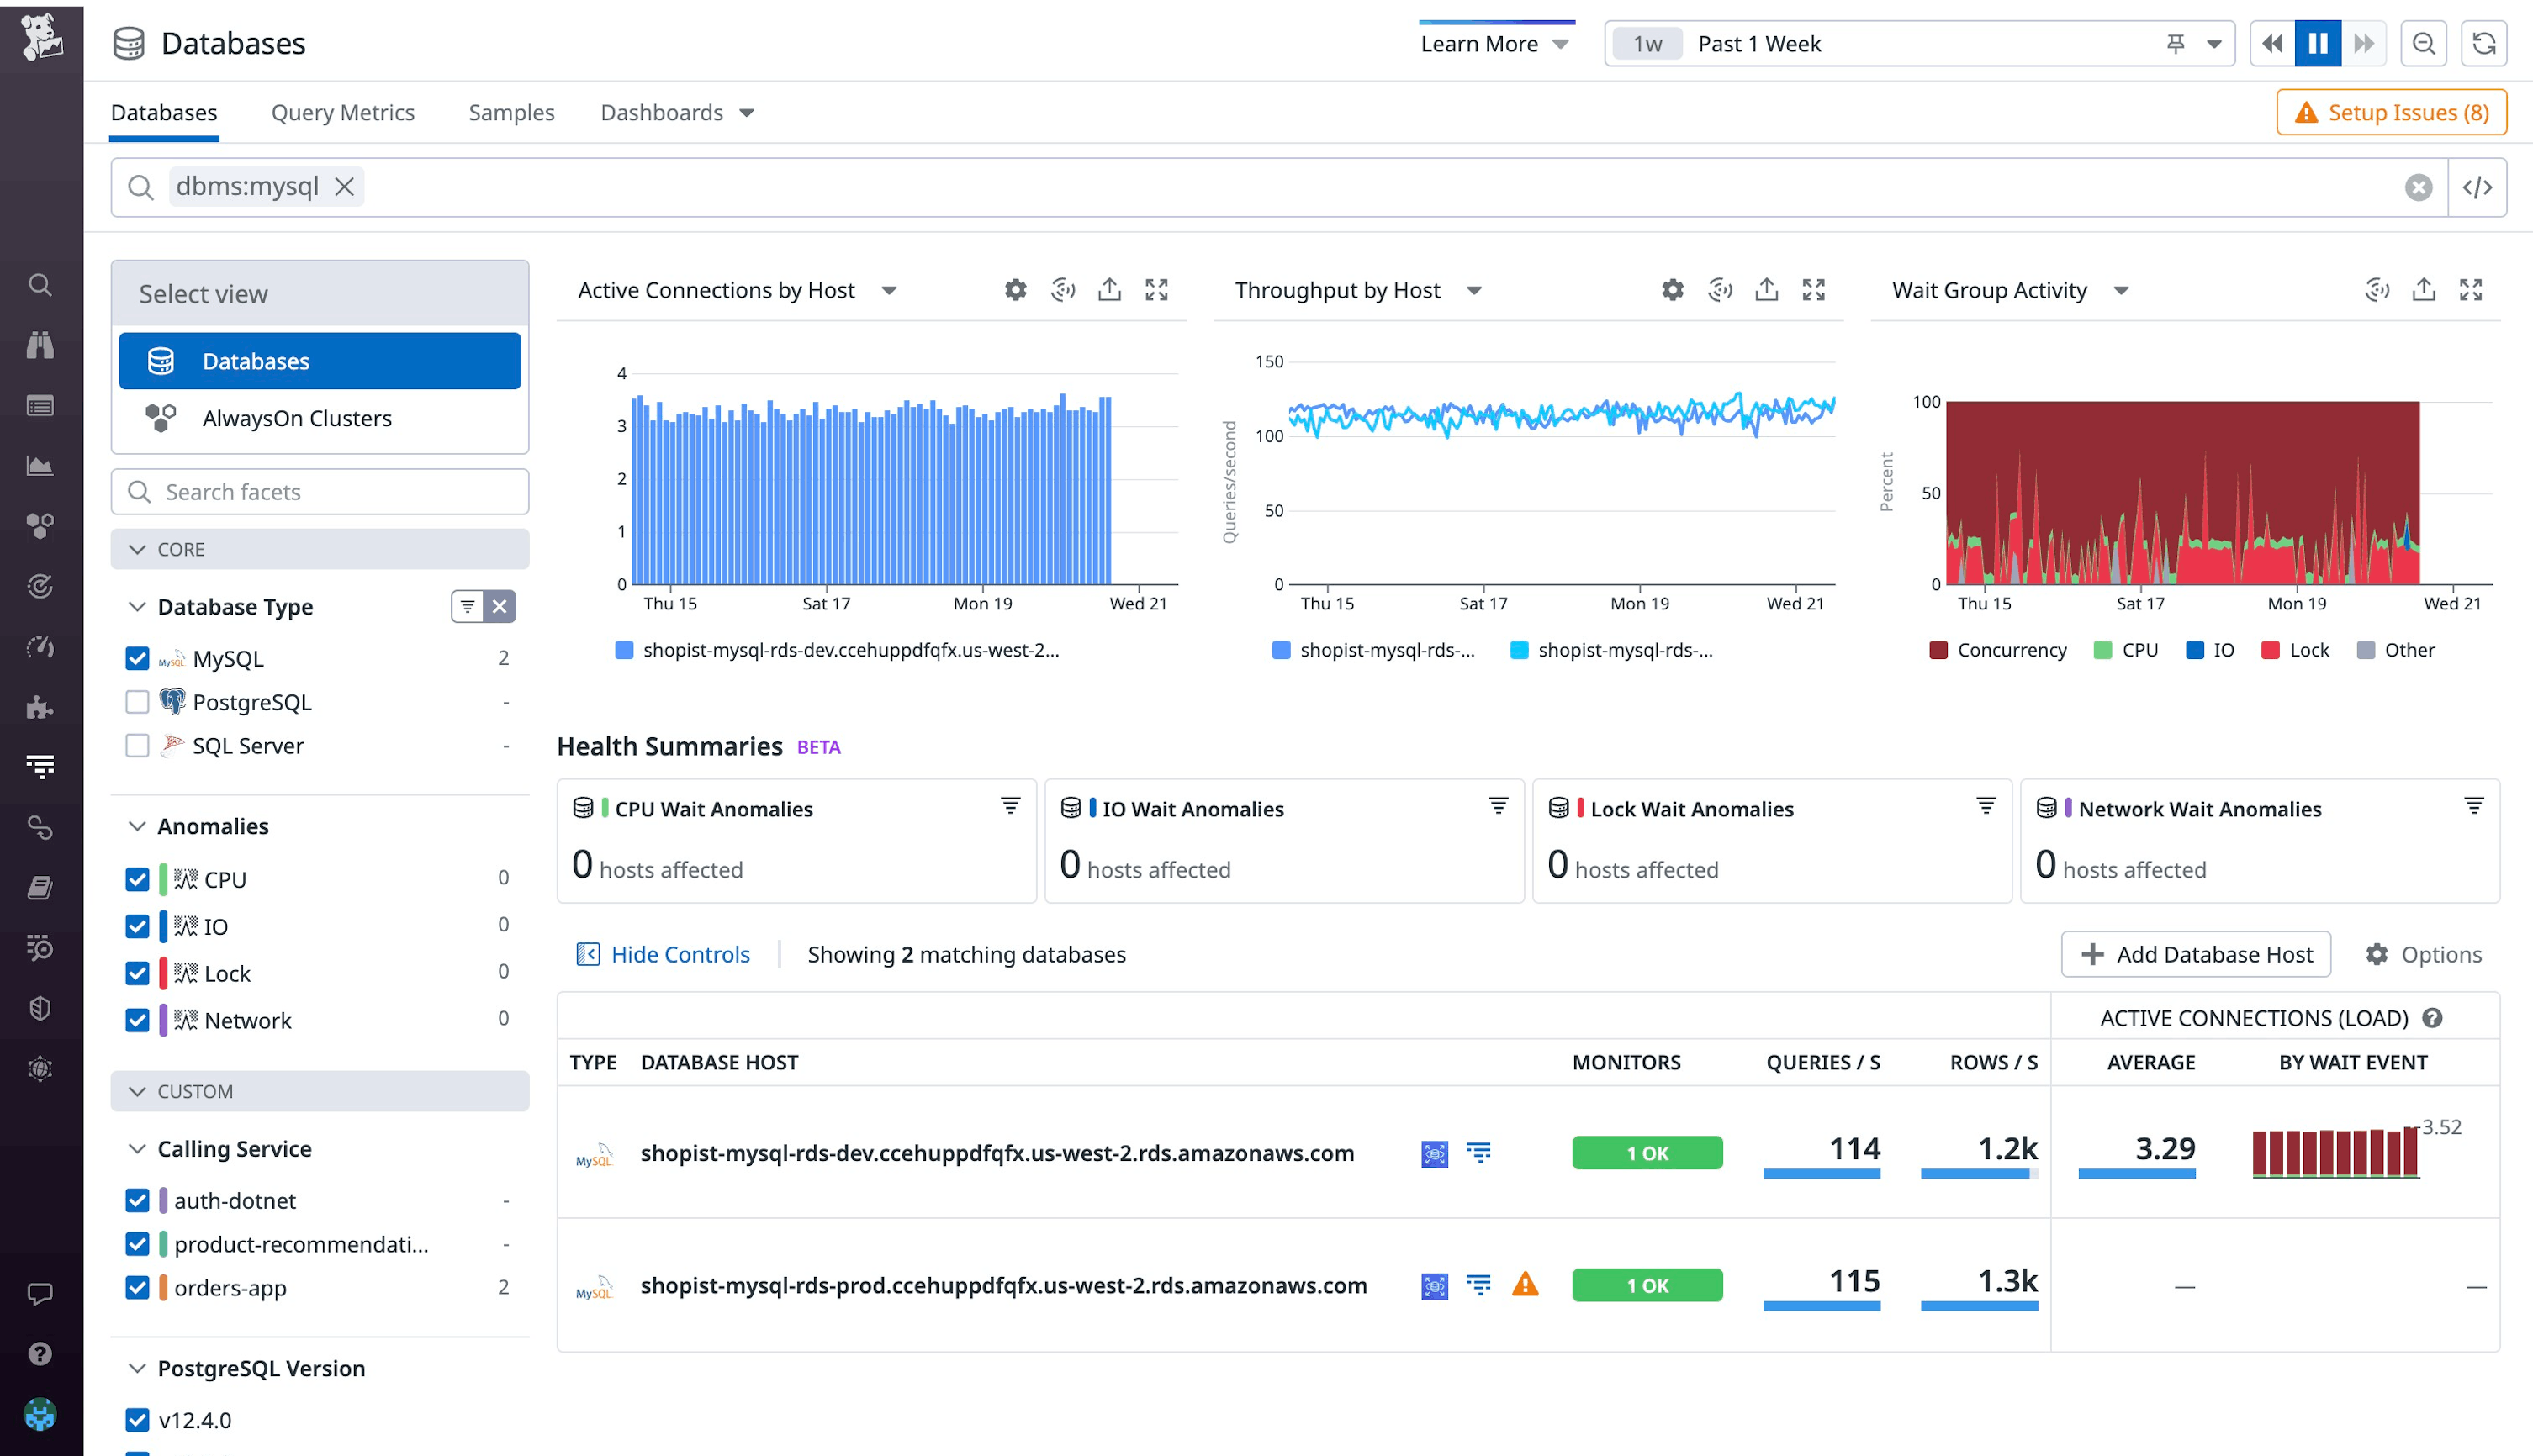
Task: Expand Wait Group Activity chart to fullscreen
Action: click(2470, 289)
